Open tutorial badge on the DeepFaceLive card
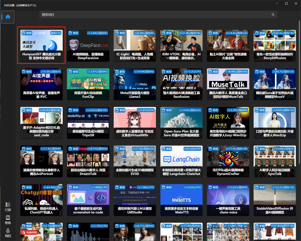The image size is (301, 241). 74,33
